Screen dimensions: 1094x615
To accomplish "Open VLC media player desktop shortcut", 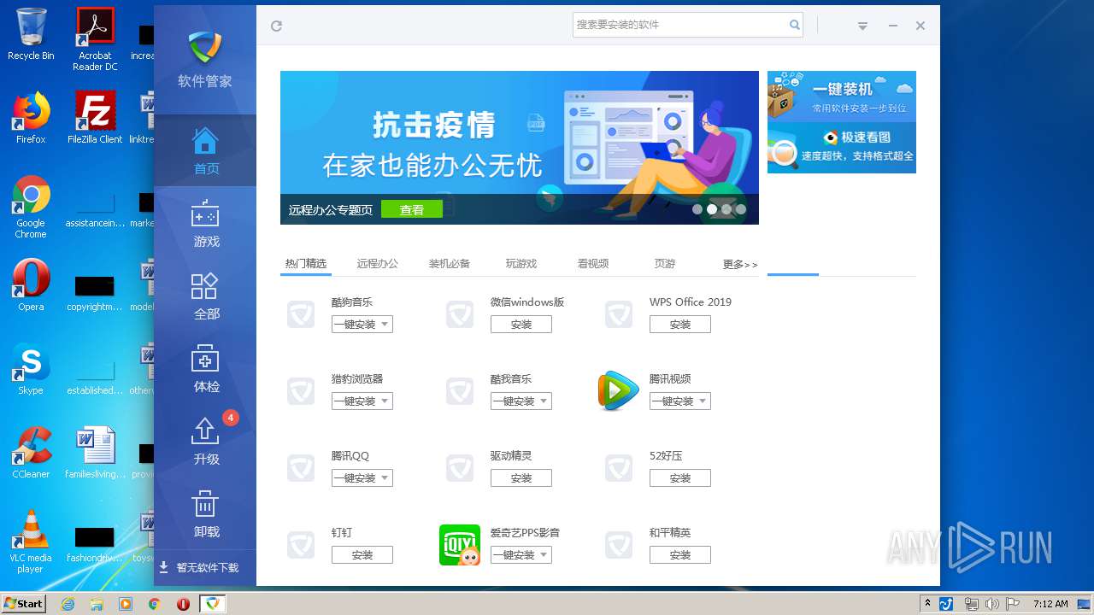I will tap(31, 542).
